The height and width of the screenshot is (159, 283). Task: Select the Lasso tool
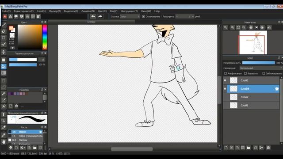pos(4,87)
